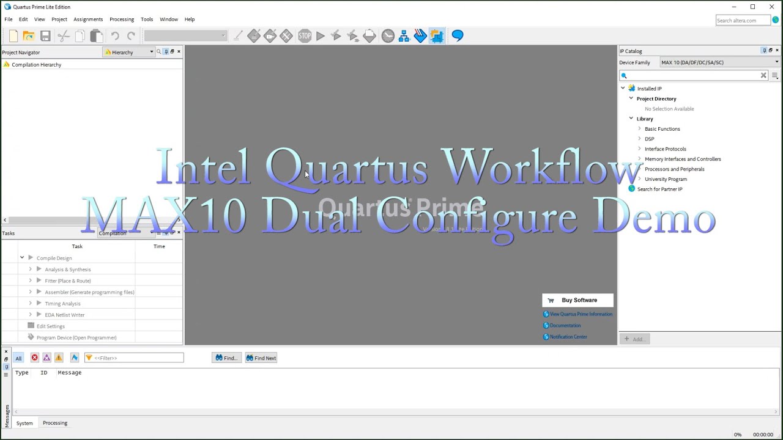Click the Undo arrow icon
Screen dimensions: 783x440
pos(115,36)
